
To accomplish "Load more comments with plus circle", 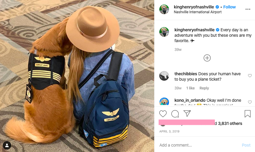I will click(x=207, y=58).
